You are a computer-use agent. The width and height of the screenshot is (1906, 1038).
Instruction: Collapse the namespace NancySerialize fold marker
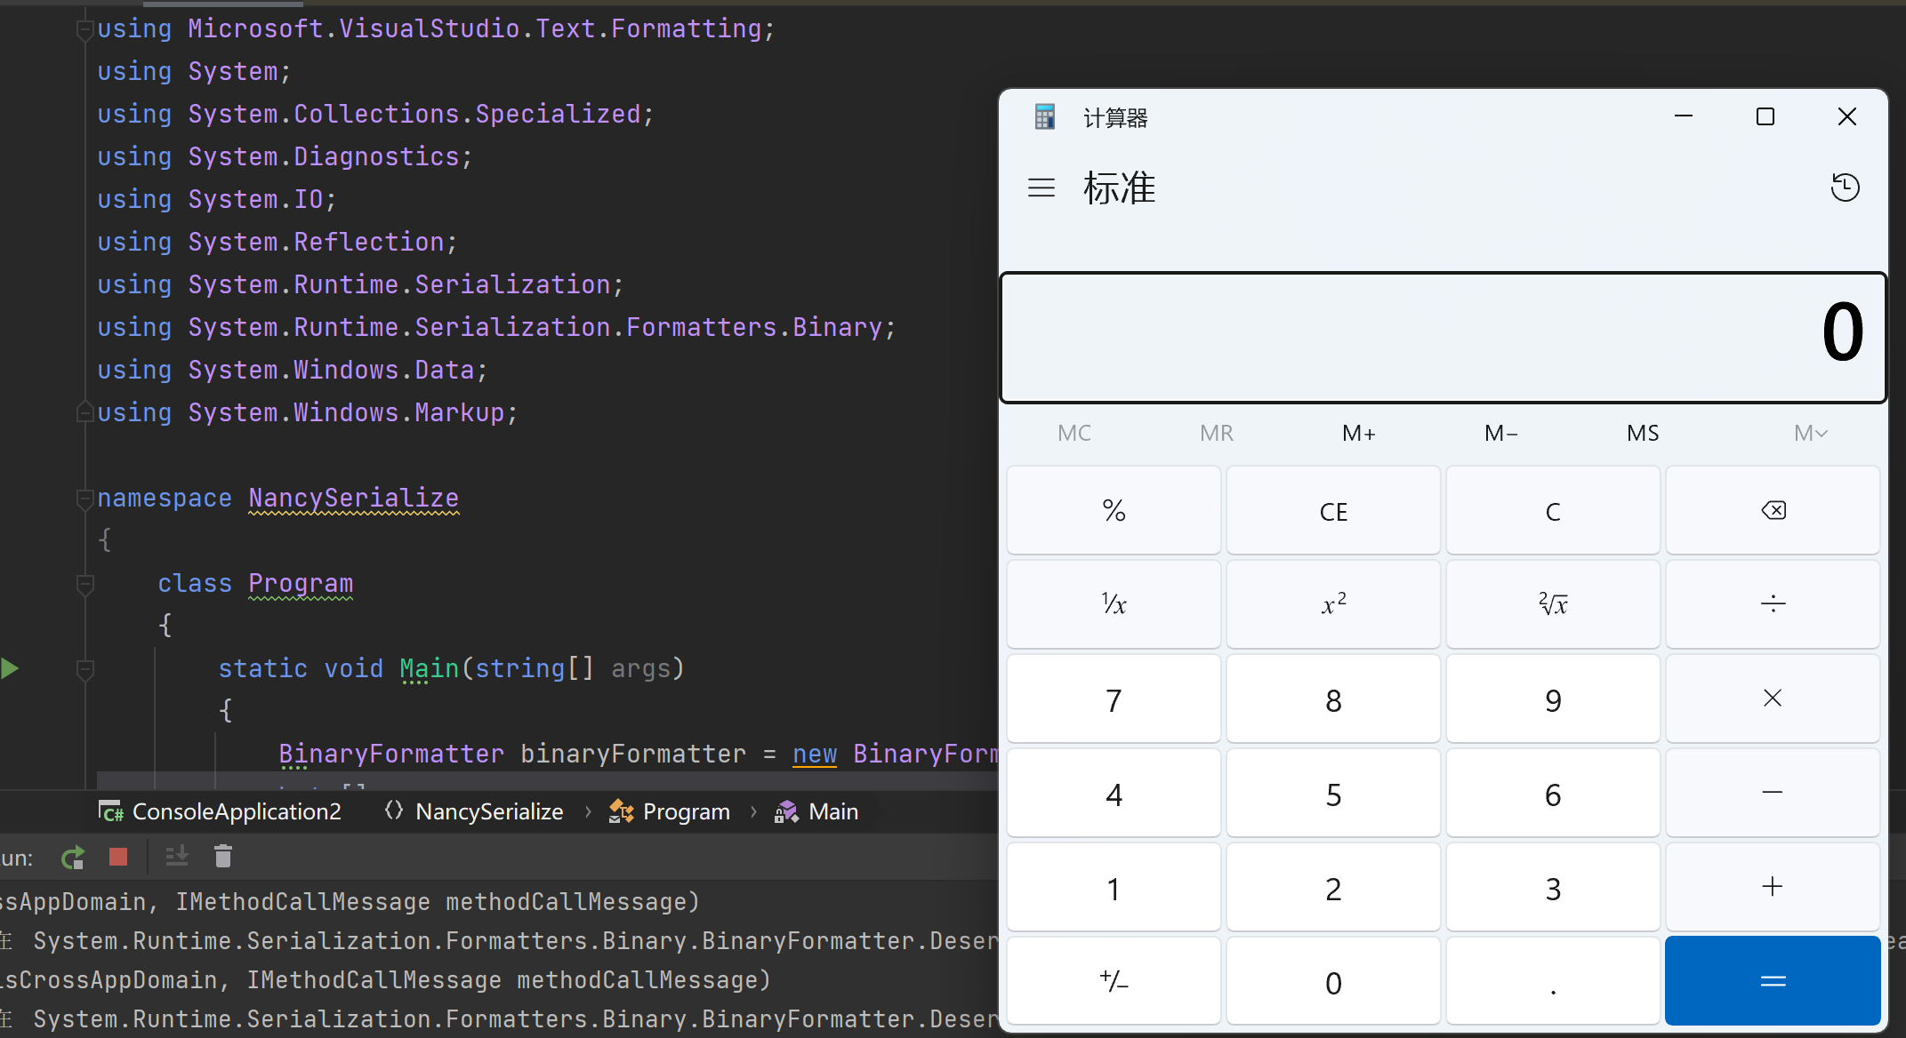click(x=85, y=499)
